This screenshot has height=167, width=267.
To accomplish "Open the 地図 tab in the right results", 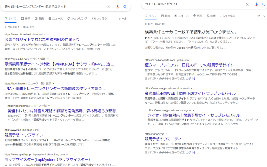I will click(x=198, y=16).
